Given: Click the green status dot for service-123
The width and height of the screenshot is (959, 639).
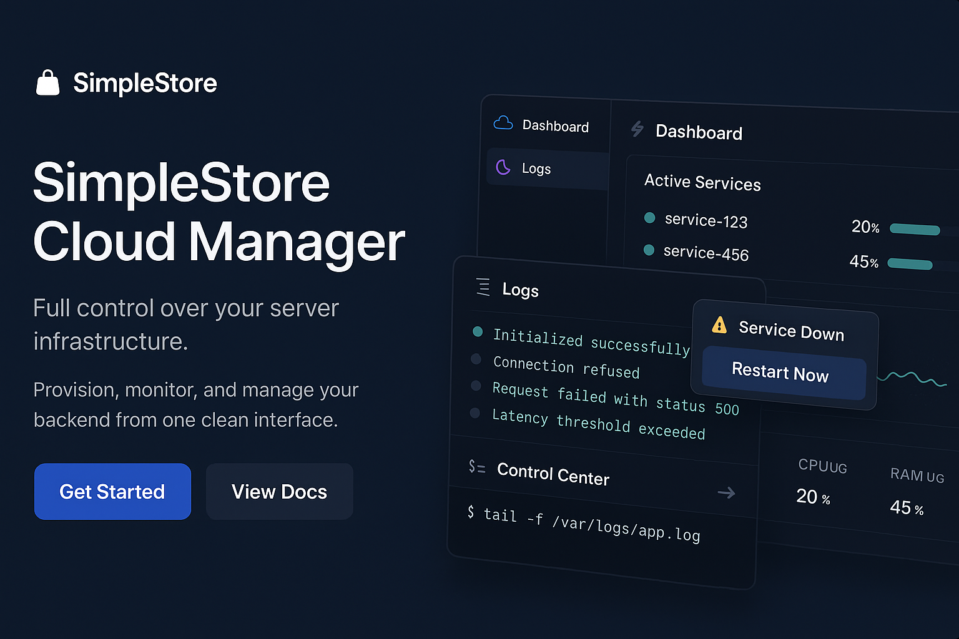Looking at the screenshot, I should pyautogui.click(x=649, y=218).
